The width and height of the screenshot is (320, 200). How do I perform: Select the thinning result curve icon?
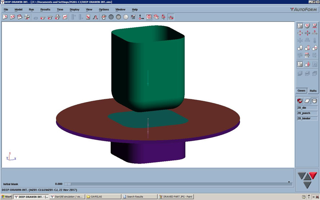point(95,17)
